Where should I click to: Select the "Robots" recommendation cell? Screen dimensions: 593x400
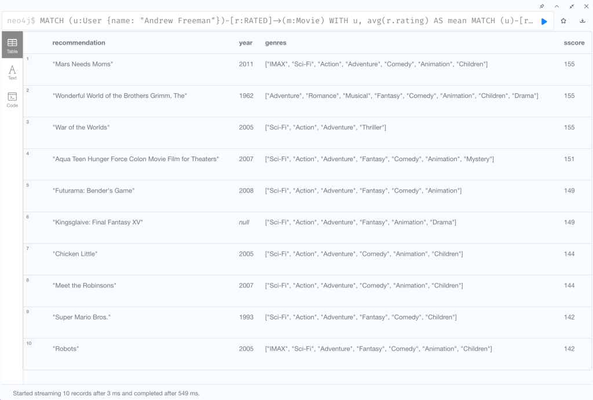pos(66,349)
